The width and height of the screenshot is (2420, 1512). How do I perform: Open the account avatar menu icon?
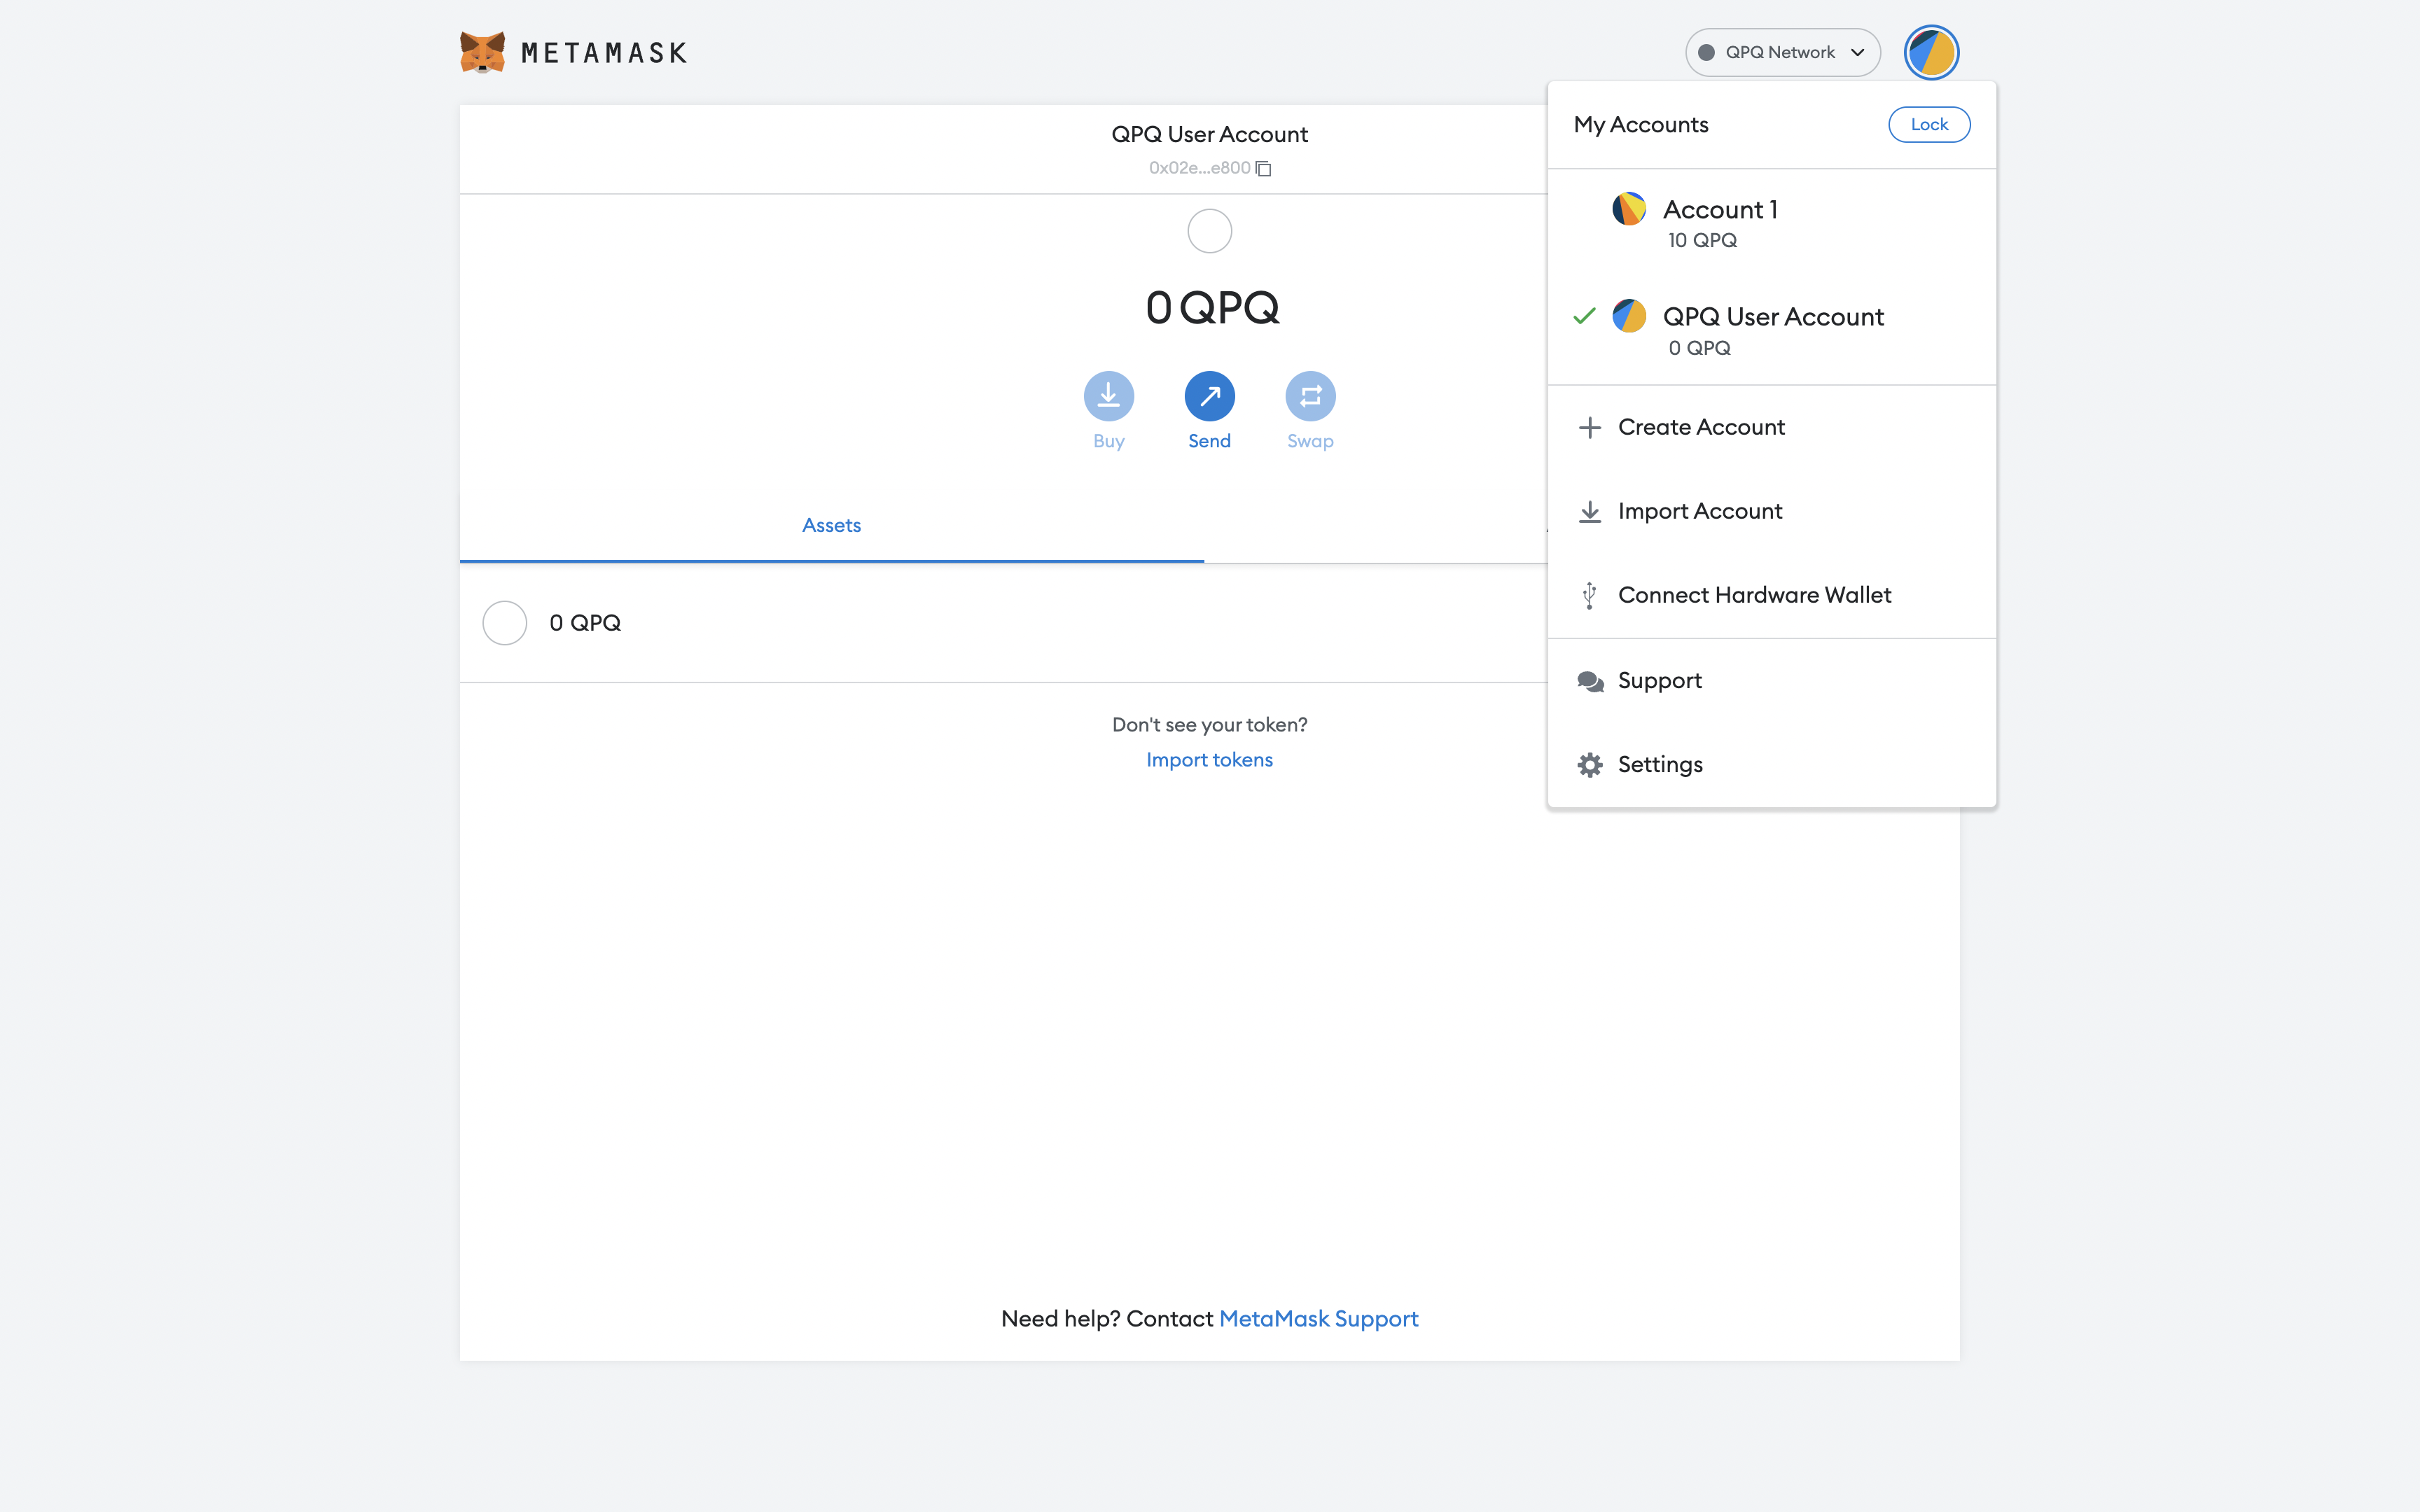click(1931, 52)
